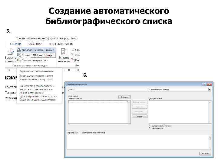Click the Вставить ссылку label under citation icon
The width and height of the screenshot is (218, 163).
point(10,59)
